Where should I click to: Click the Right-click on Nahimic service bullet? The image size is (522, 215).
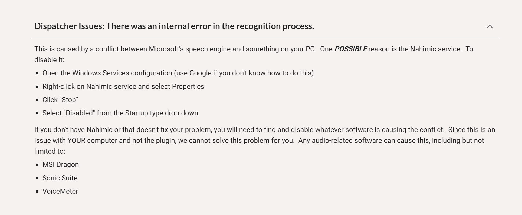123,87
